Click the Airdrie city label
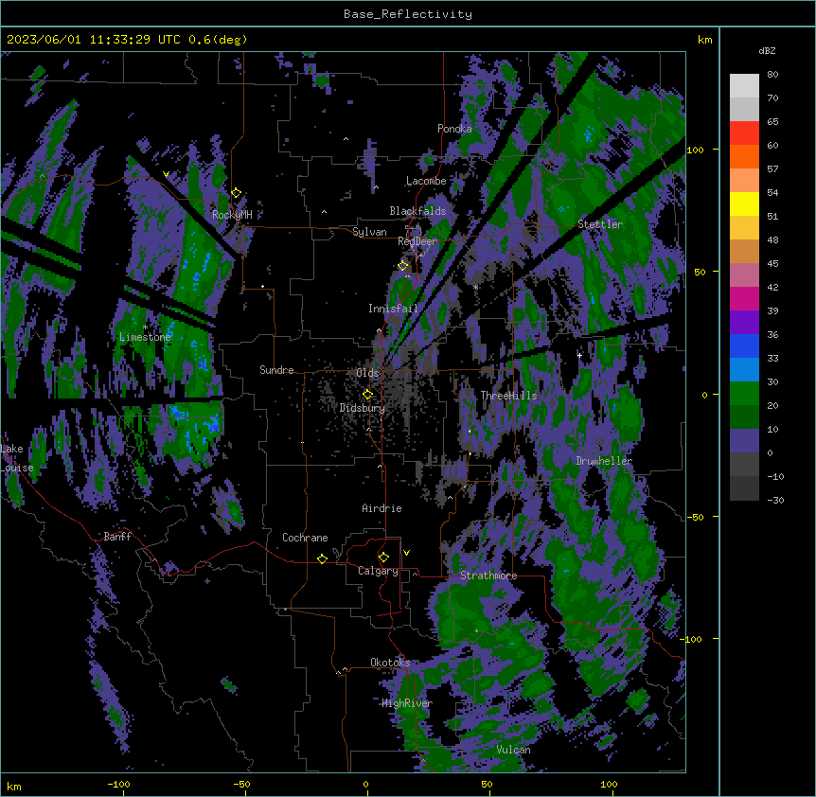Image resolution: width=816 pixels, height=797 pixels. click(x=381, y=508)
